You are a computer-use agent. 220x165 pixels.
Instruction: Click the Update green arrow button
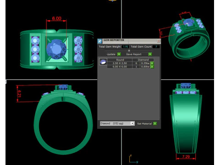point(119,54)
